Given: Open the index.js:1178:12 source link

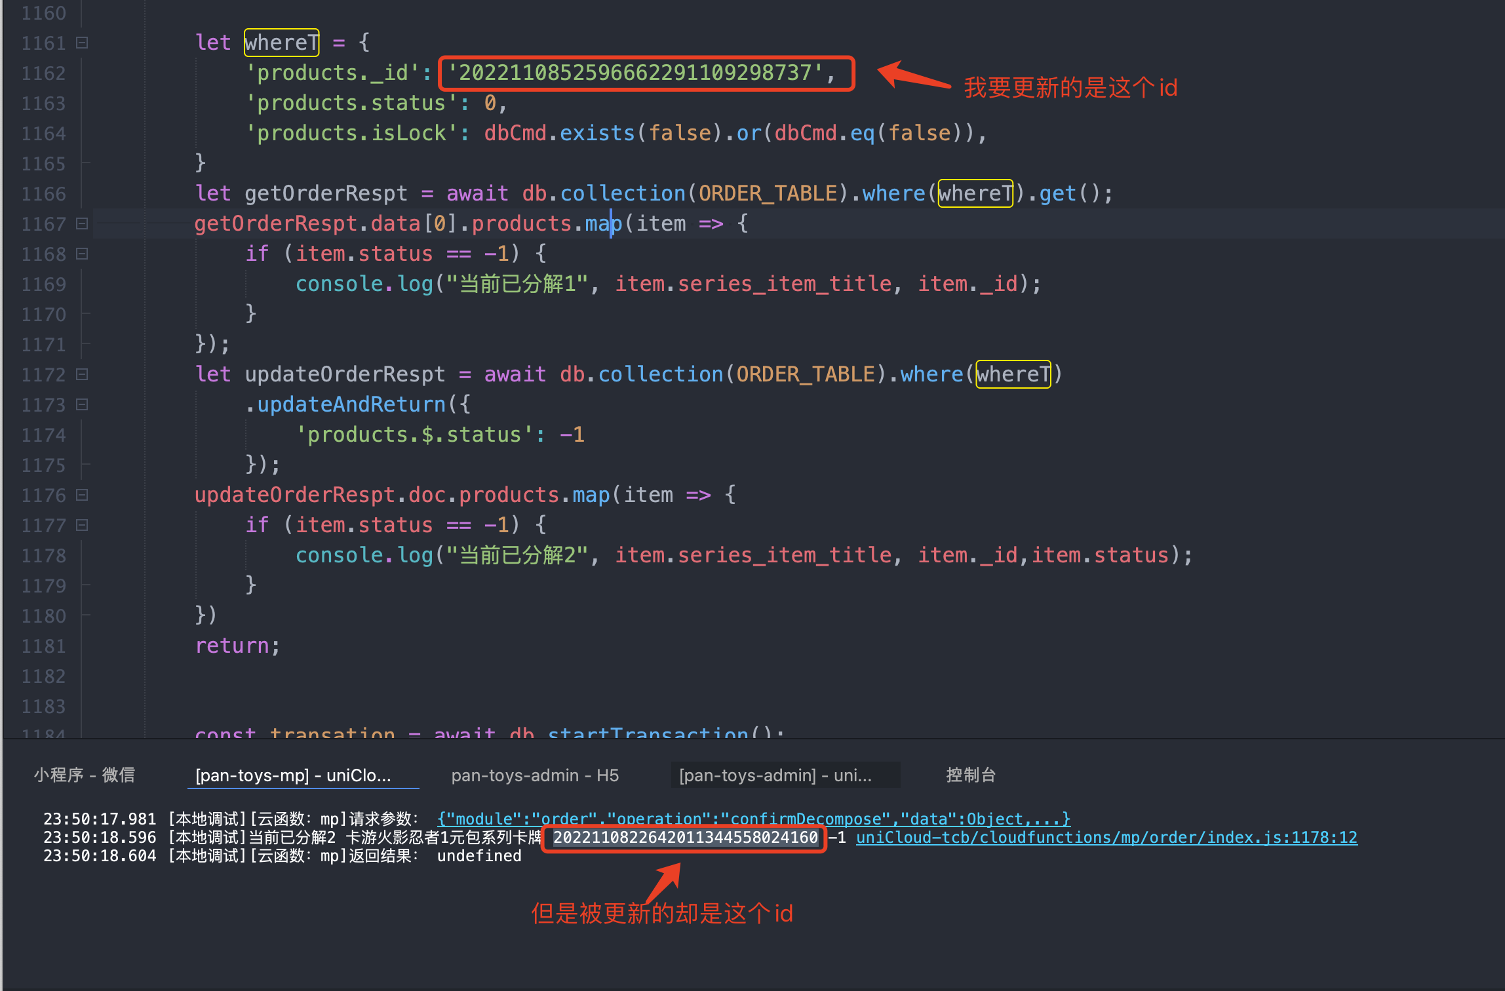Looking at the screenshot, I should 1106,838.
